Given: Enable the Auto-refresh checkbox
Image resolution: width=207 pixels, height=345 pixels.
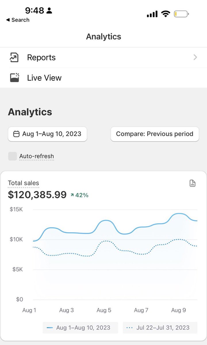Looking at the screenshot, I should coord(12,156).
